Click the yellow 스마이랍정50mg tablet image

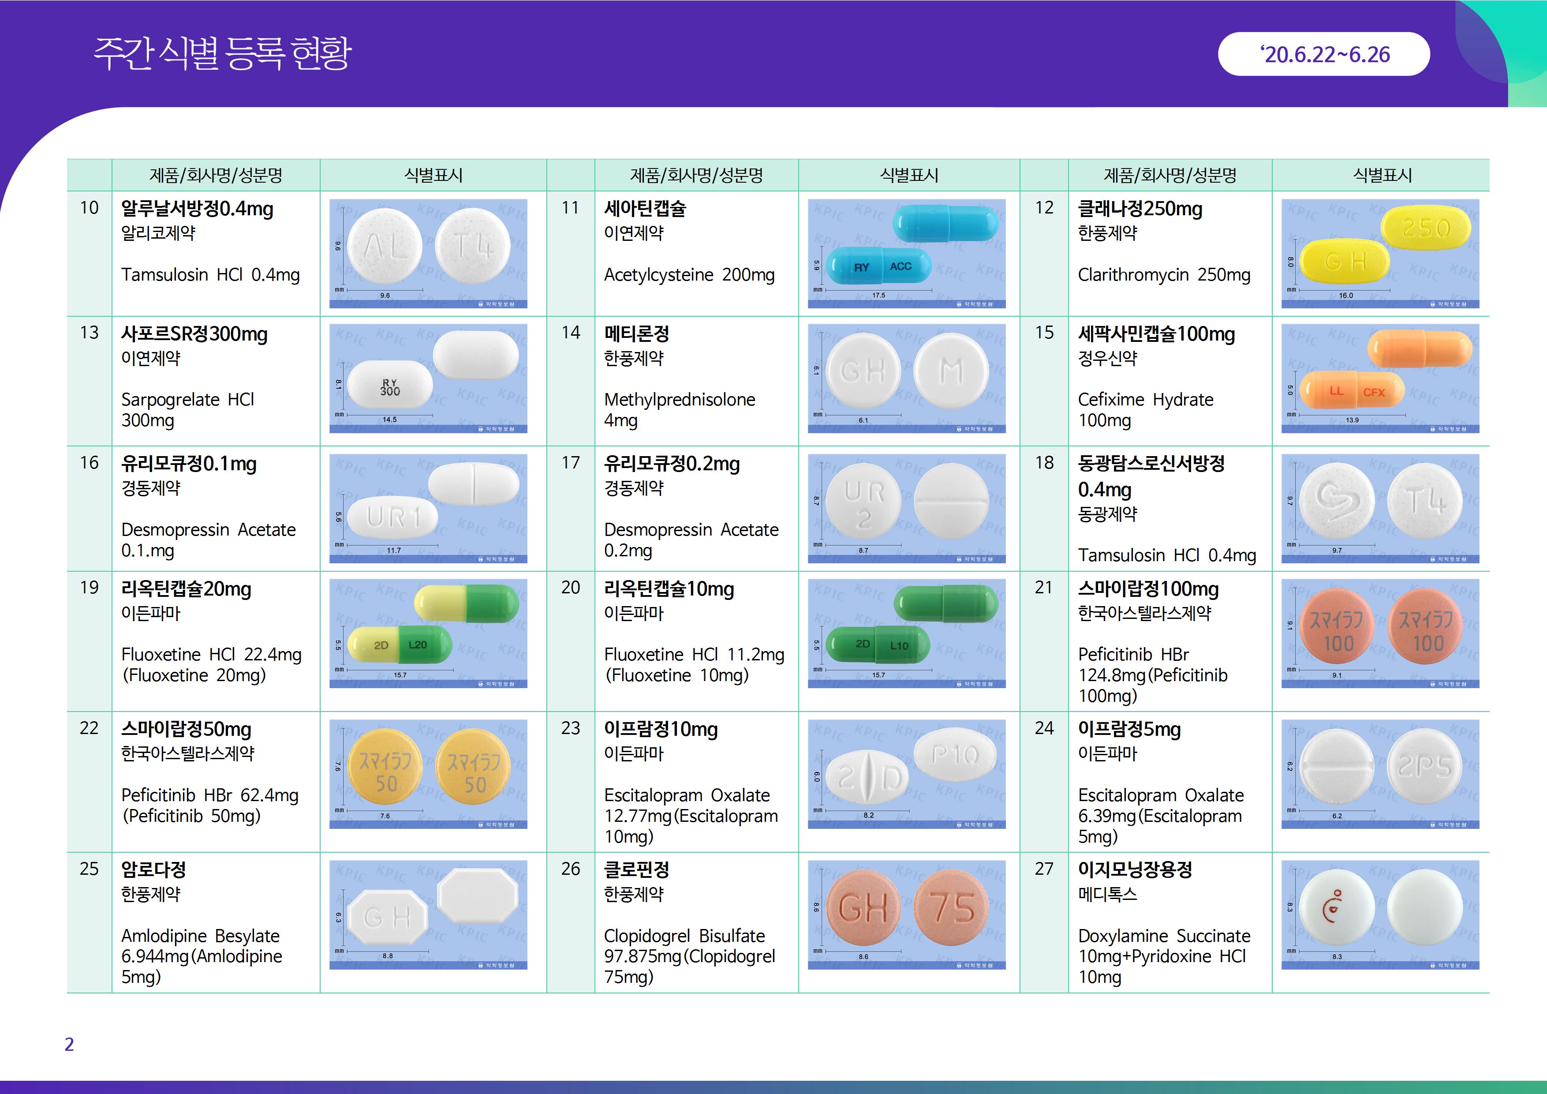[x=428, y=774]
